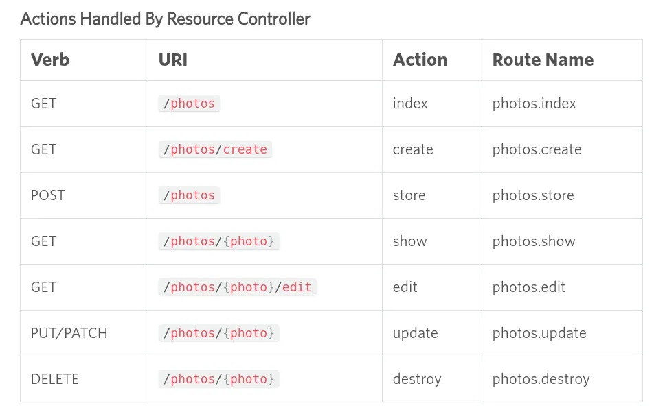This screenshot has height=412, width=665.
Task: Select the DELETE verb cell
Action: 54,379
